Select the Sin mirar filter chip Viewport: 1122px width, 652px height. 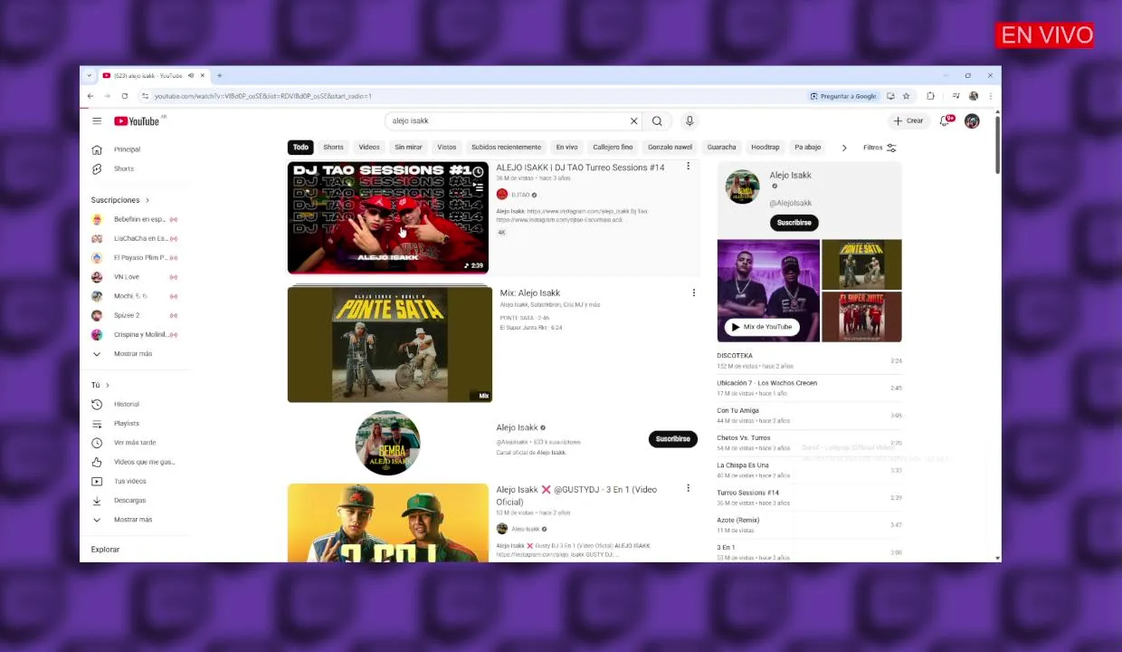(408, 147)
